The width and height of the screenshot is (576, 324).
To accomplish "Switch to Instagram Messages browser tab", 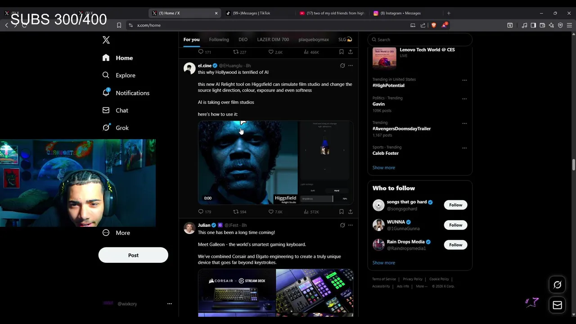I will [x=405, y=13].
